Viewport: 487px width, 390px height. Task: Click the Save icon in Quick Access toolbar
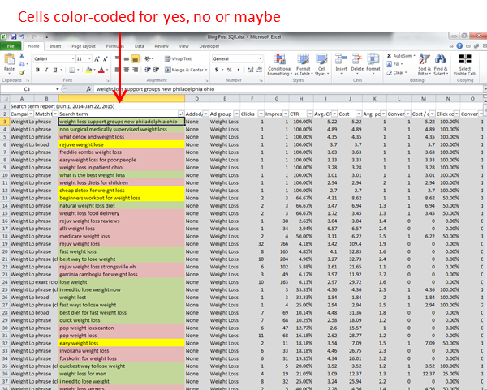point(13,36)
